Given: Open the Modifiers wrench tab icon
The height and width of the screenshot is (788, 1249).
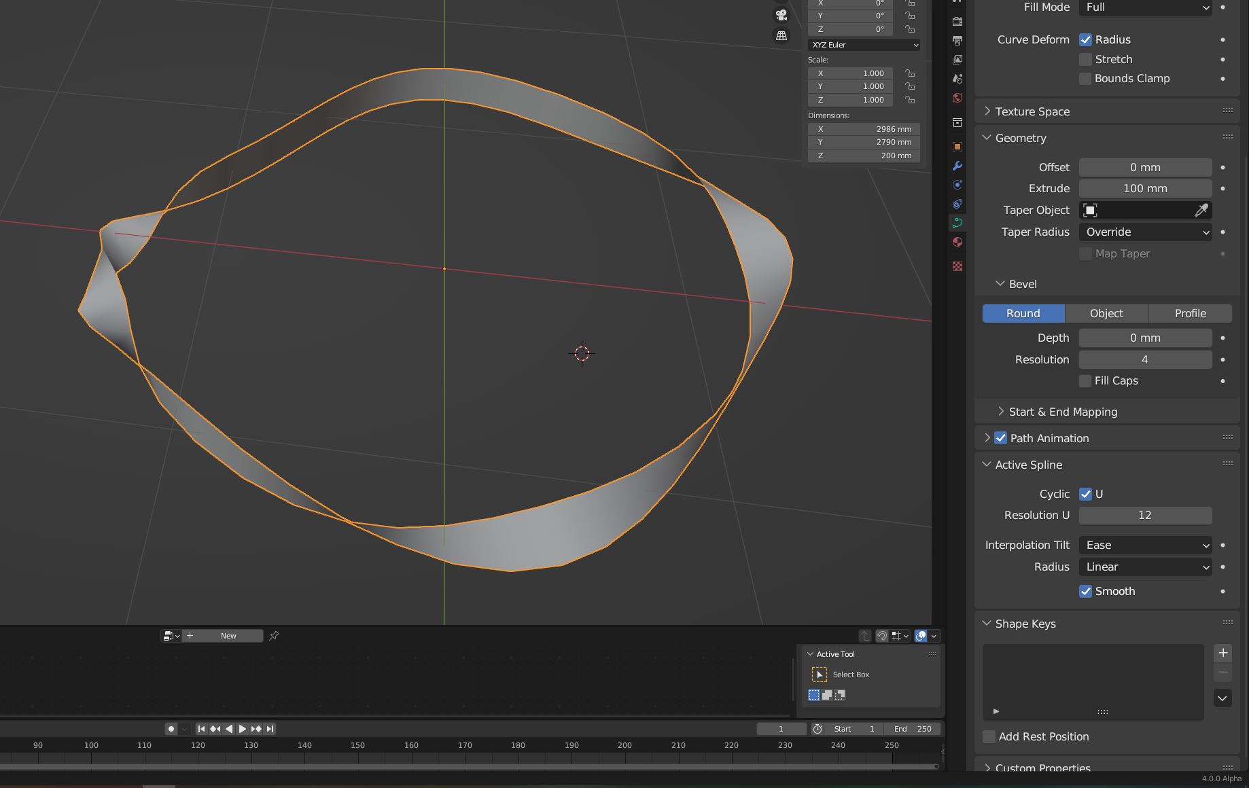Looking at the screenshot, I should click(957, 166).
